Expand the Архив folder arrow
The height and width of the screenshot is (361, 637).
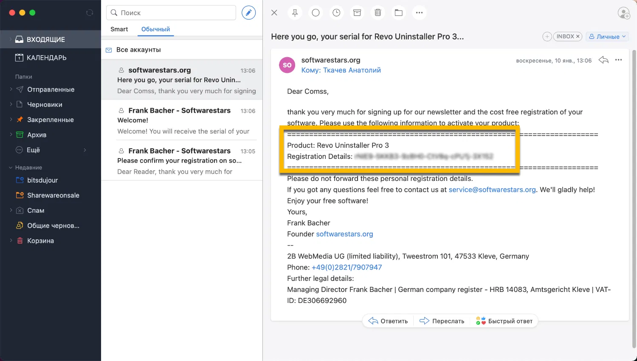[11, 135]
